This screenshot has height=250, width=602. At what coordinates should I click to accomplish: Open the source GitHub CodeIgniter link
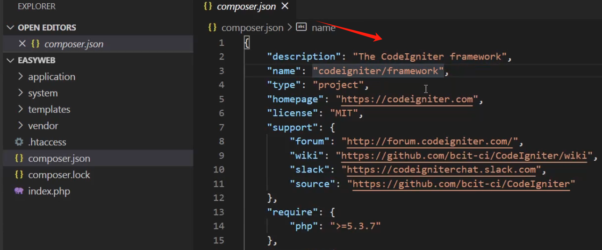(461, 184)
